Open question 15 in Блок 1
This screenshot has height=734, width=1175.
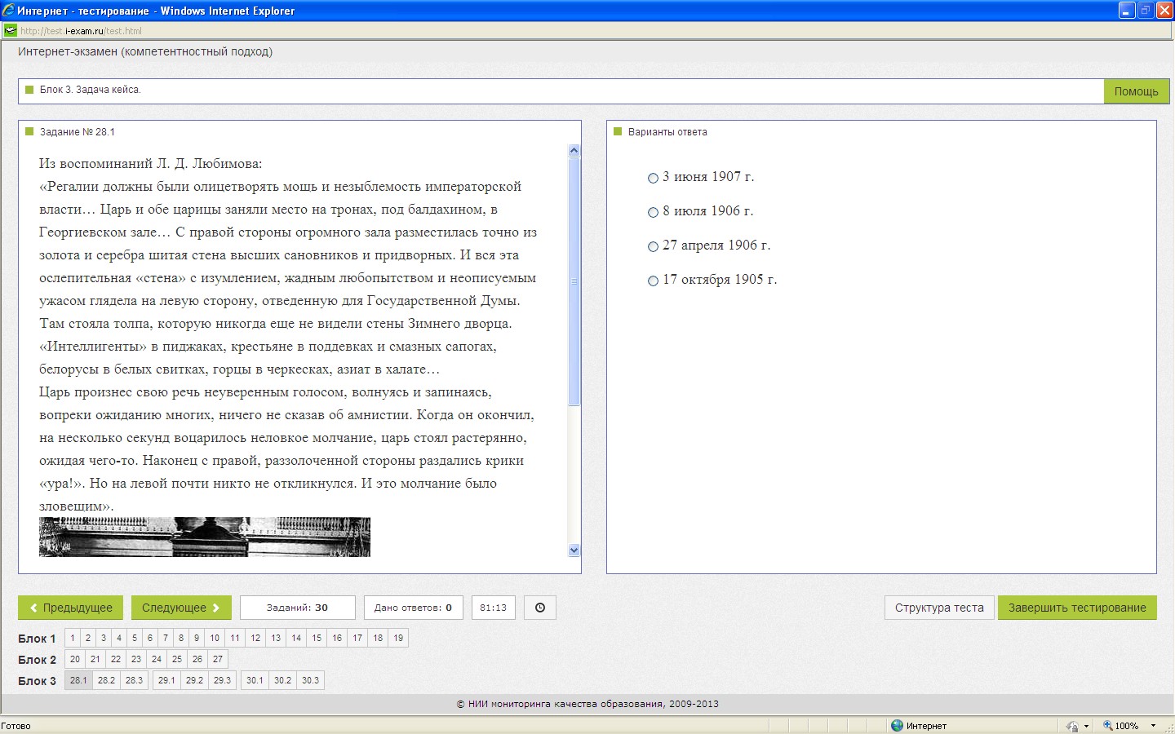pyautogui.click(x=317, y=638)
